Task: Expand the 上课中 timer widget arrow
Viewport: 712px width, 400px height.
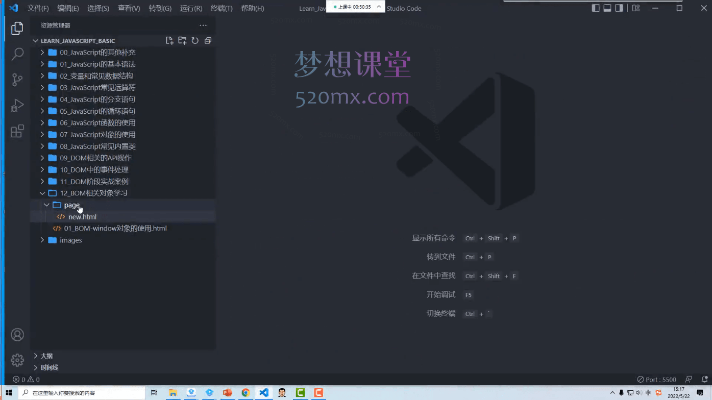Action: 379,7
